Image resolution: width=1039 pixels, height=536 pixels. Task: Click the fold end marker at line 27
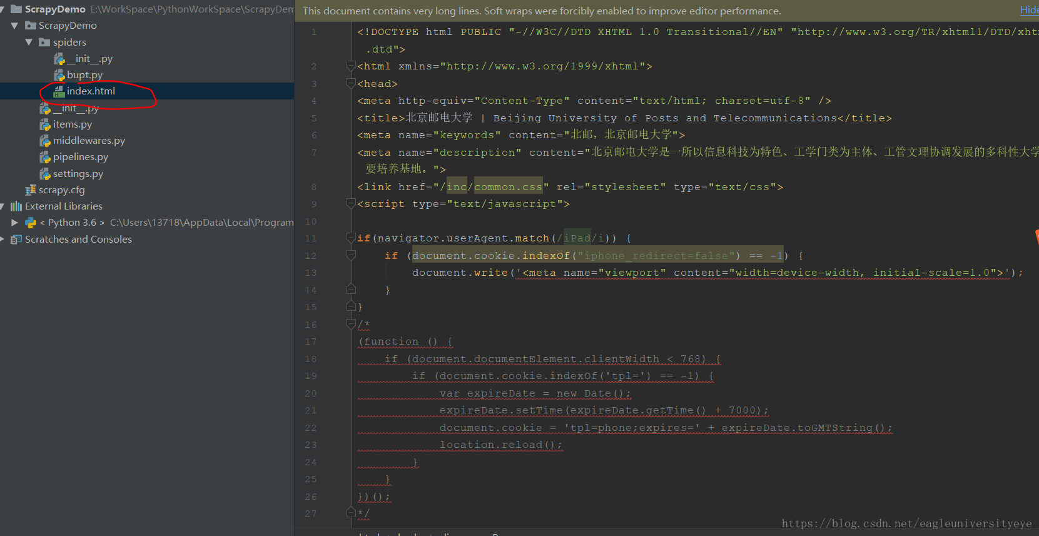tap(351, 513)
